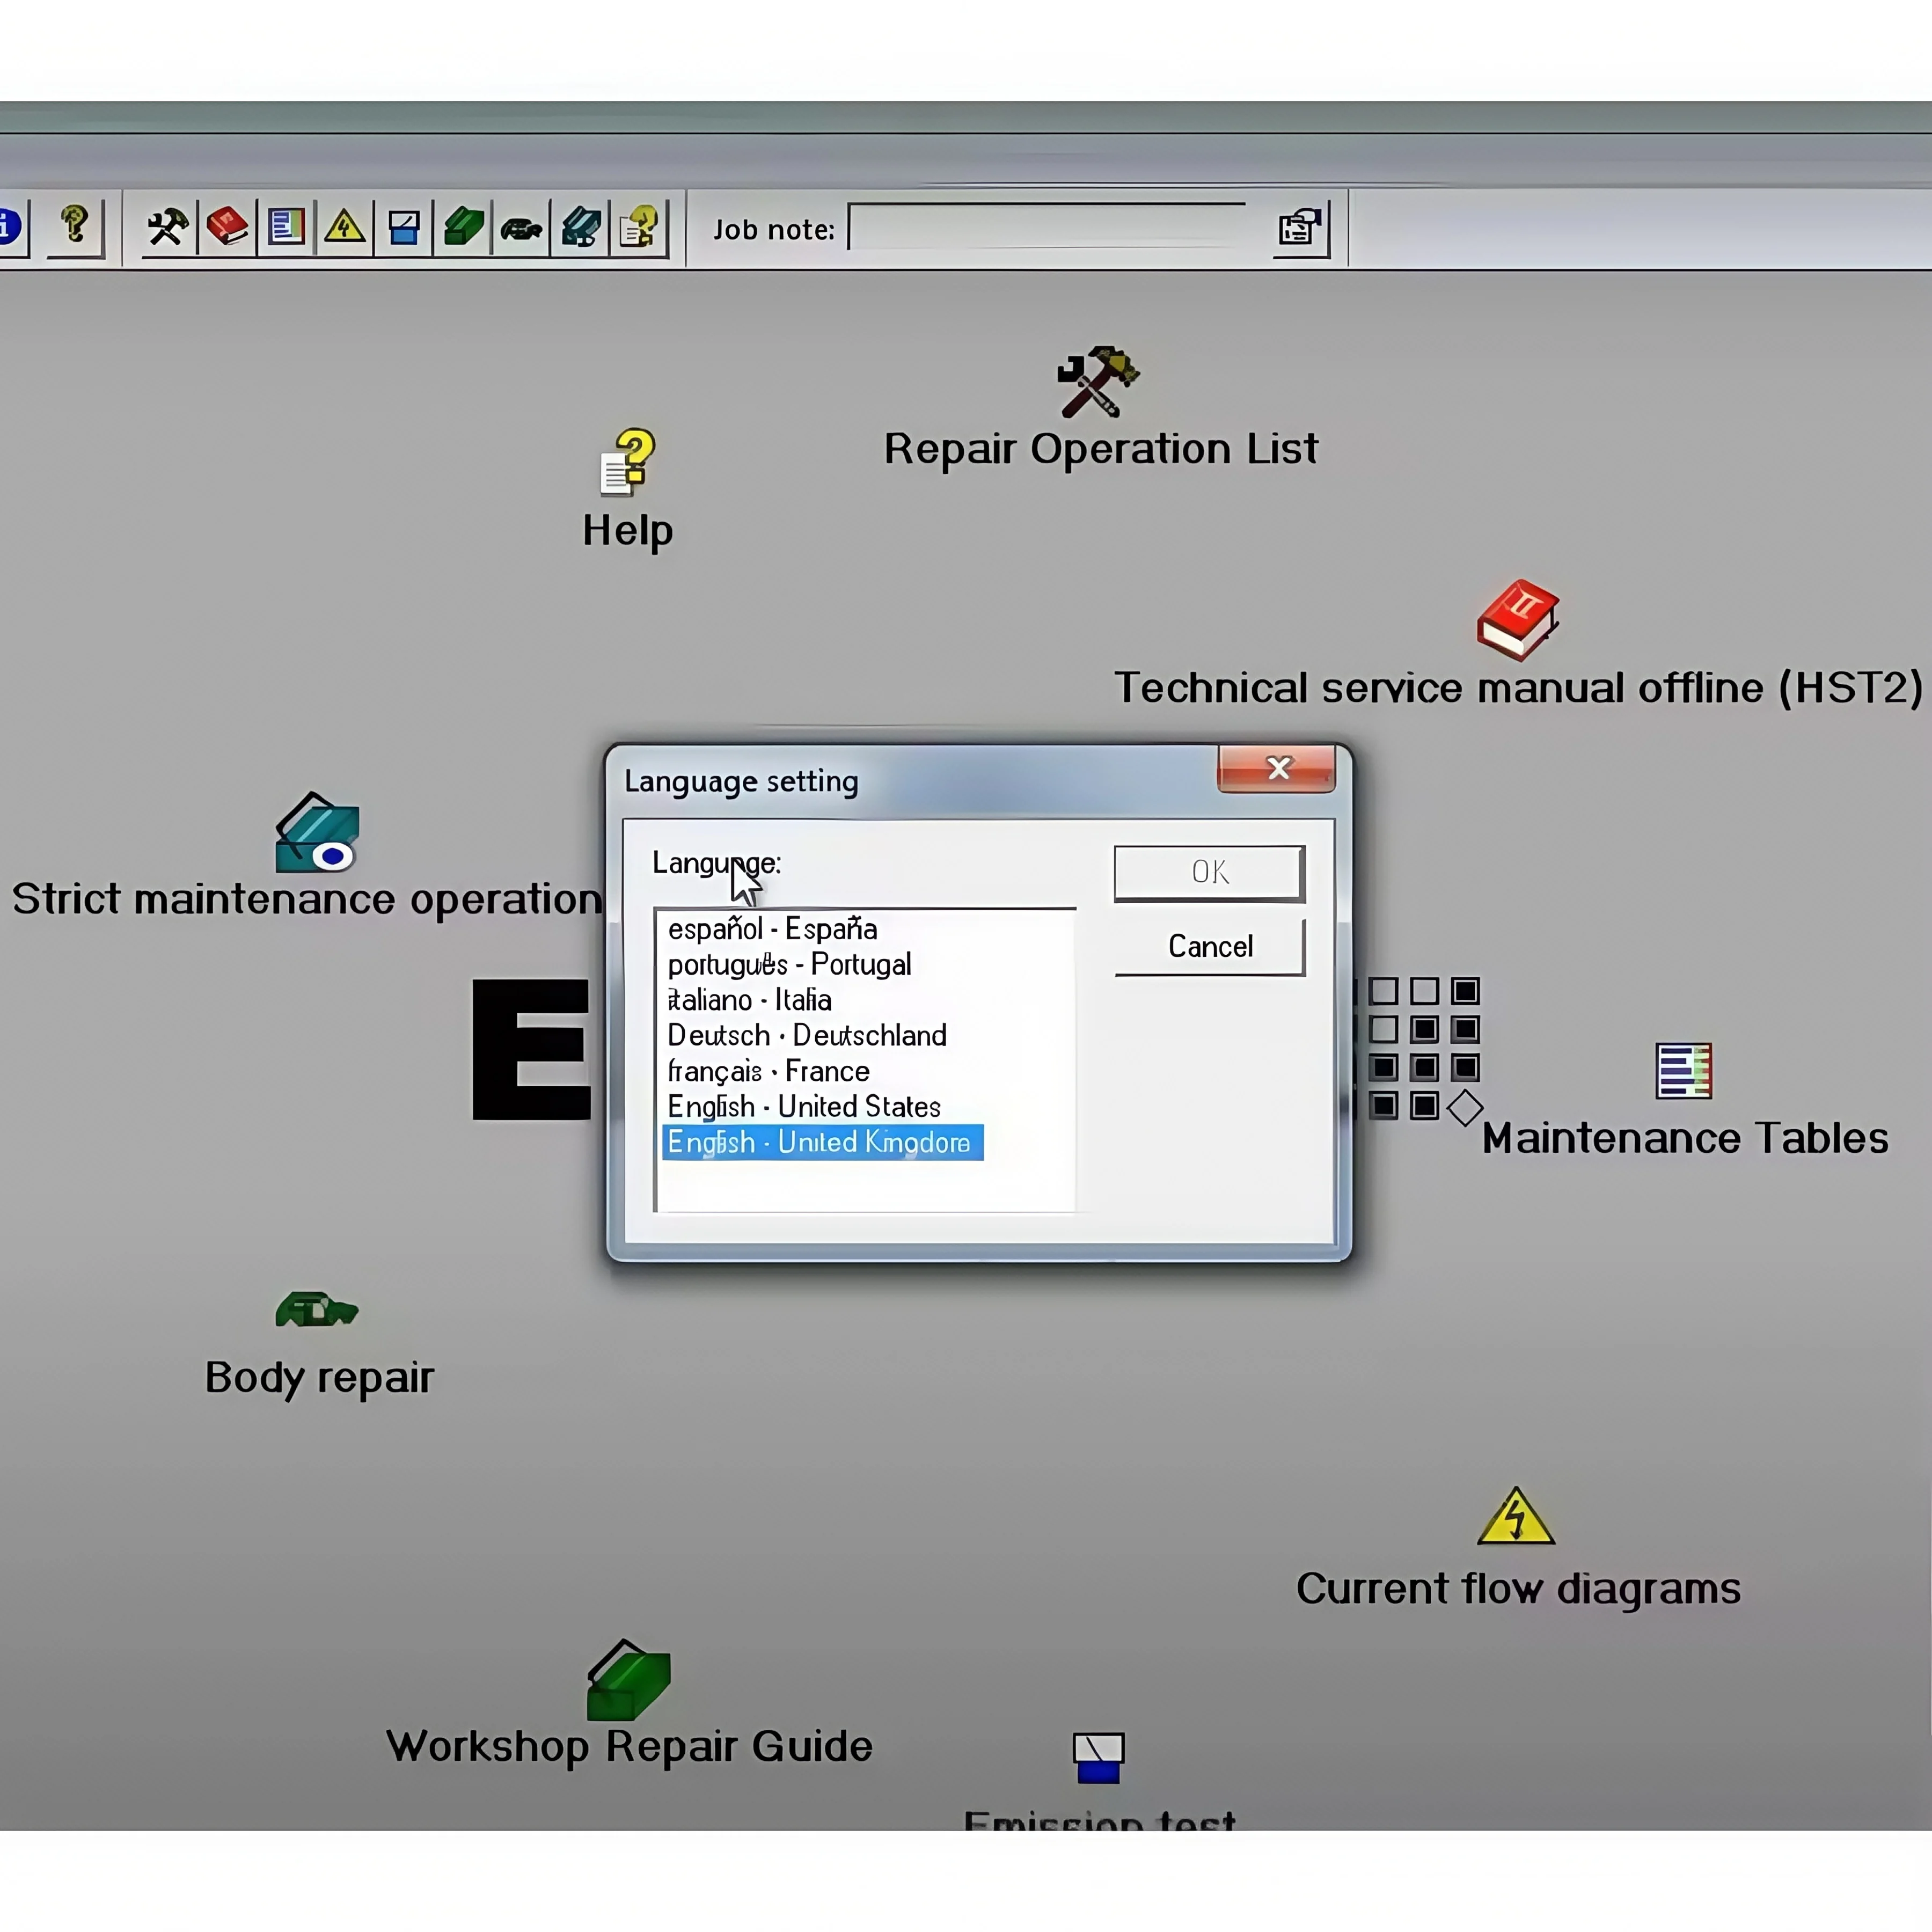Click the green Workshop Repair Guide toolbar icon
The height and width of the screenshot is (1932, 1932).
[x=463, y=227]
